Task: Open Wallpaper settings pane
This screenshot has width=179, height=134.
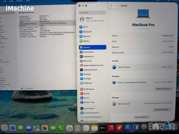Action: [86, 83]
